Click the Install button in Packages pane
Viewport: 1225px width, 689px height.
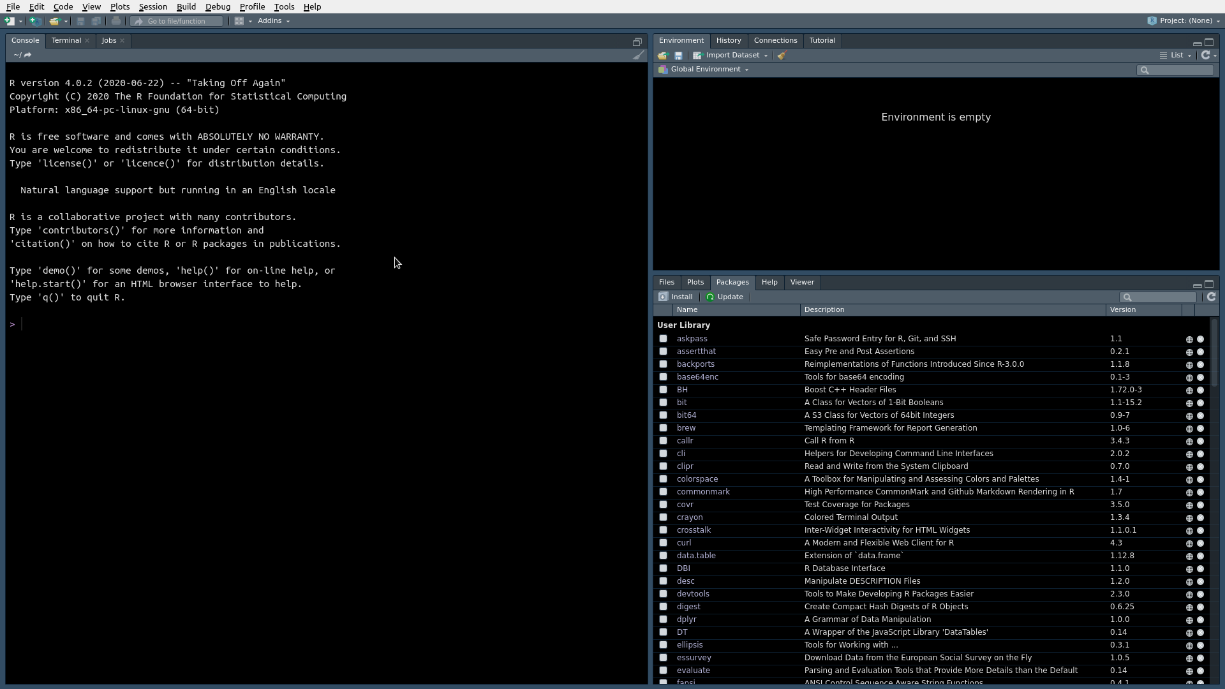click(676, 297)
